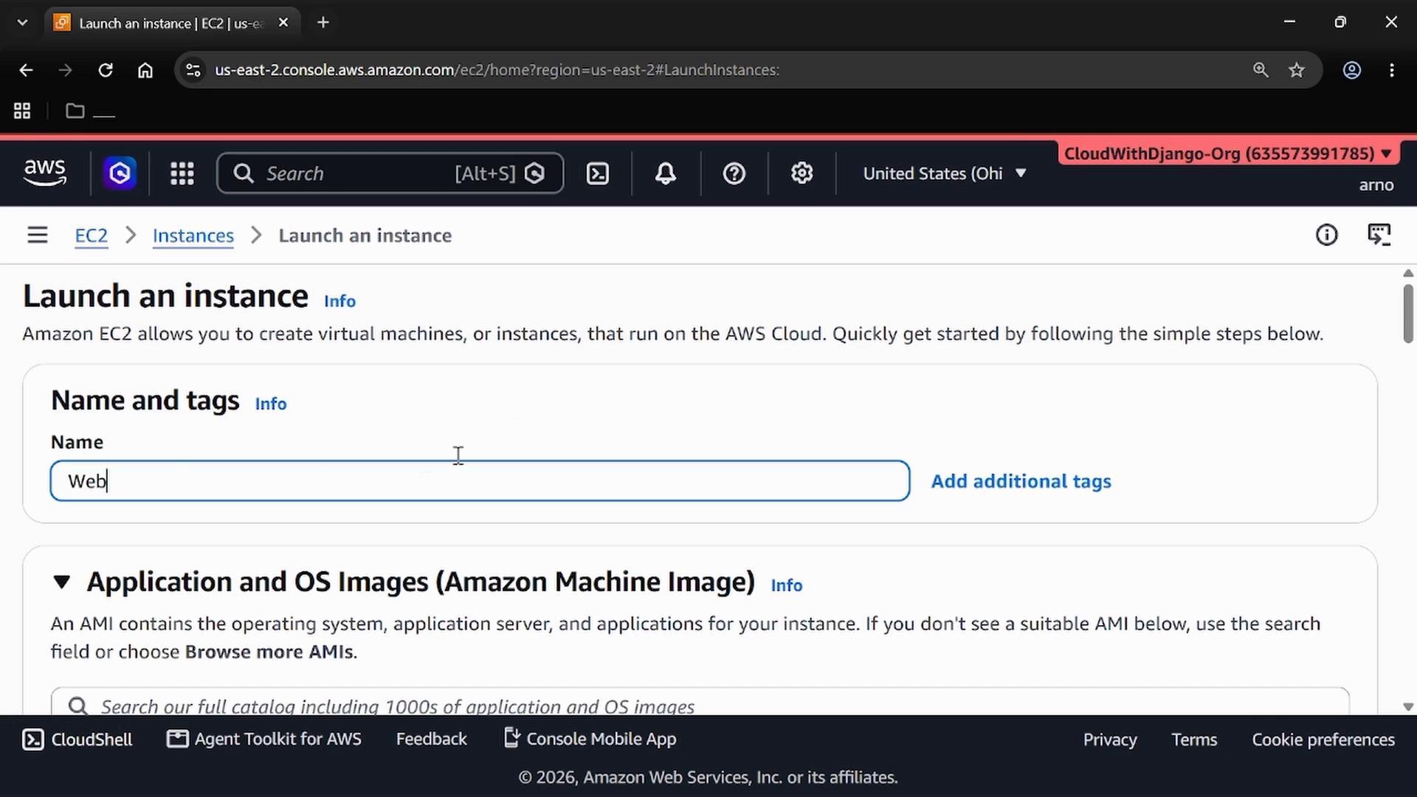The width and height of the screenshot is (1417, 797).
Task: Reload the browser page
Action: [106, 70]
